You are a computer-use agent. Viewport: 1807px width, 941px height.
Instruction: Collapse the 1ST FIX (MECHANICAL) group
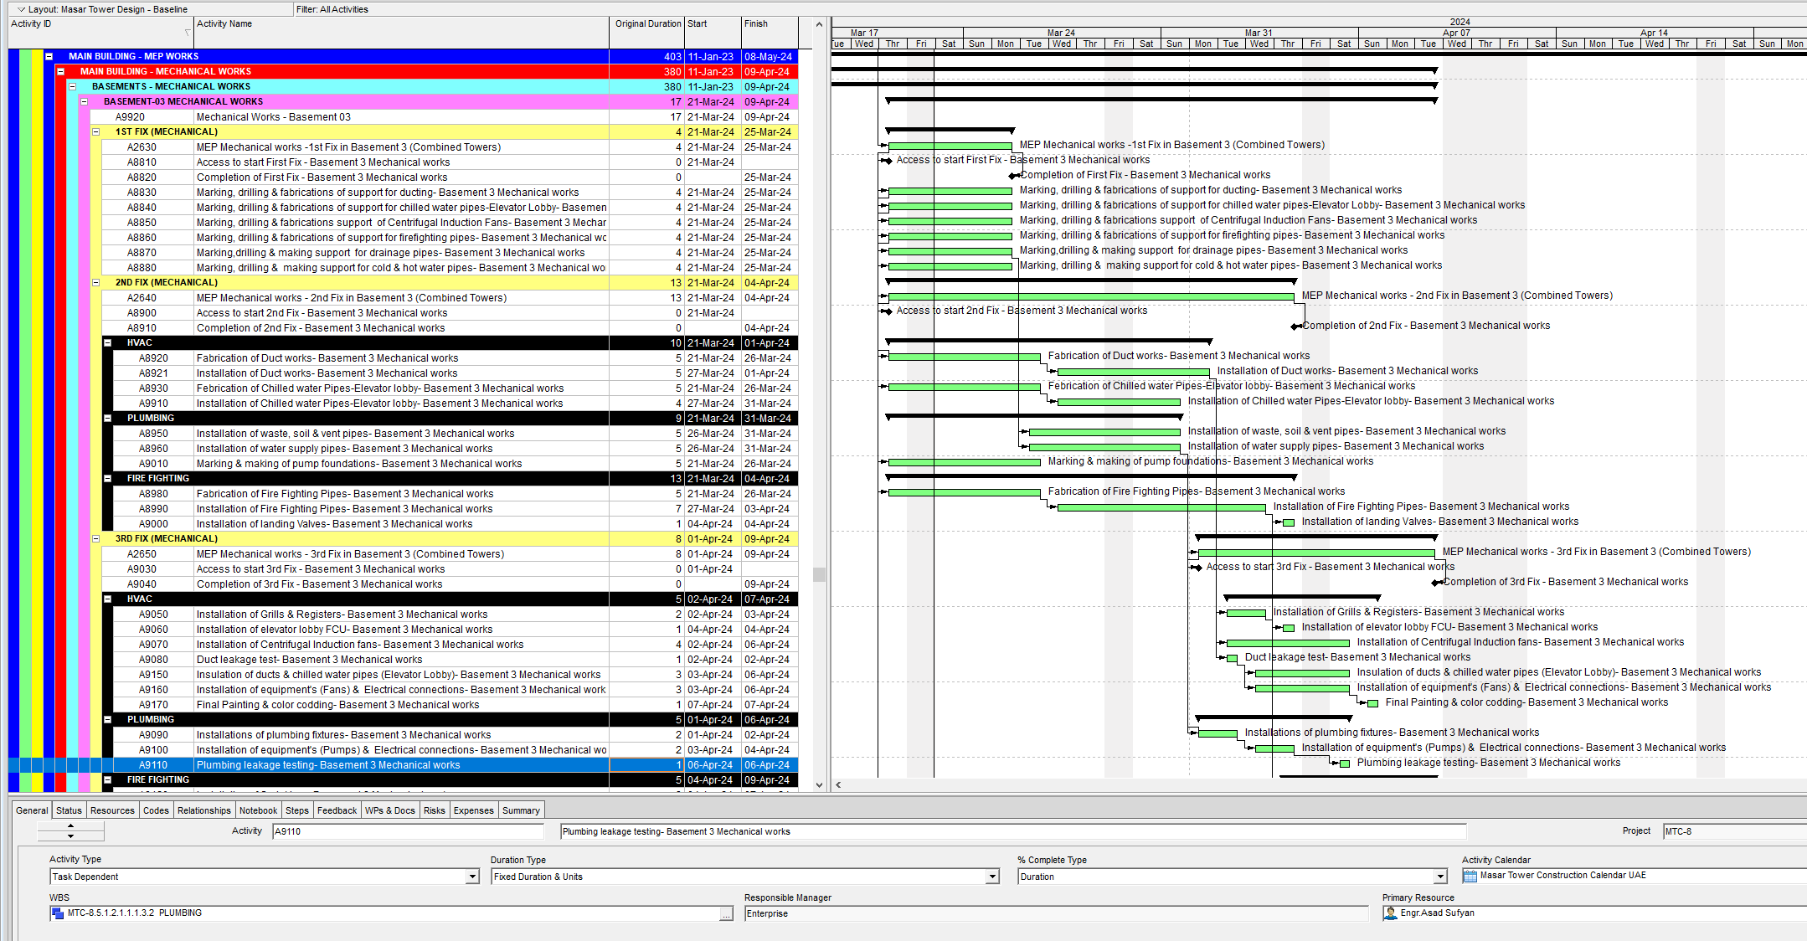click(95, 132)
